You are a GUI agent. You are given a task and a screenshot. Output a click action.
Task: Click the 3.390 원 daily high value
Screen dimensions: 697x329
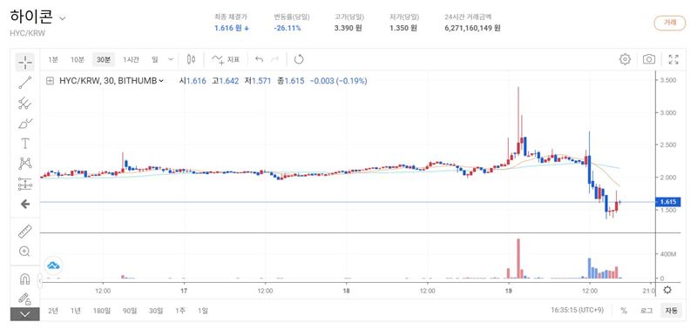[x=348, y=28]
